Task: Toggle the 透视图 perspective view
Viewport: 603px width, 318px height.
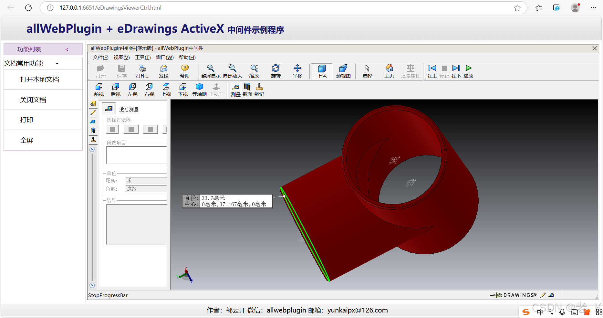Action: [343, 71]
